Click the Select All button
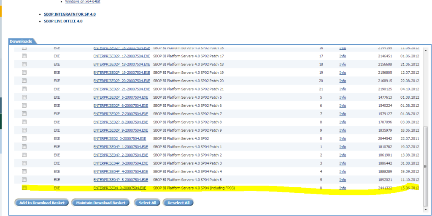 point(147,203)
